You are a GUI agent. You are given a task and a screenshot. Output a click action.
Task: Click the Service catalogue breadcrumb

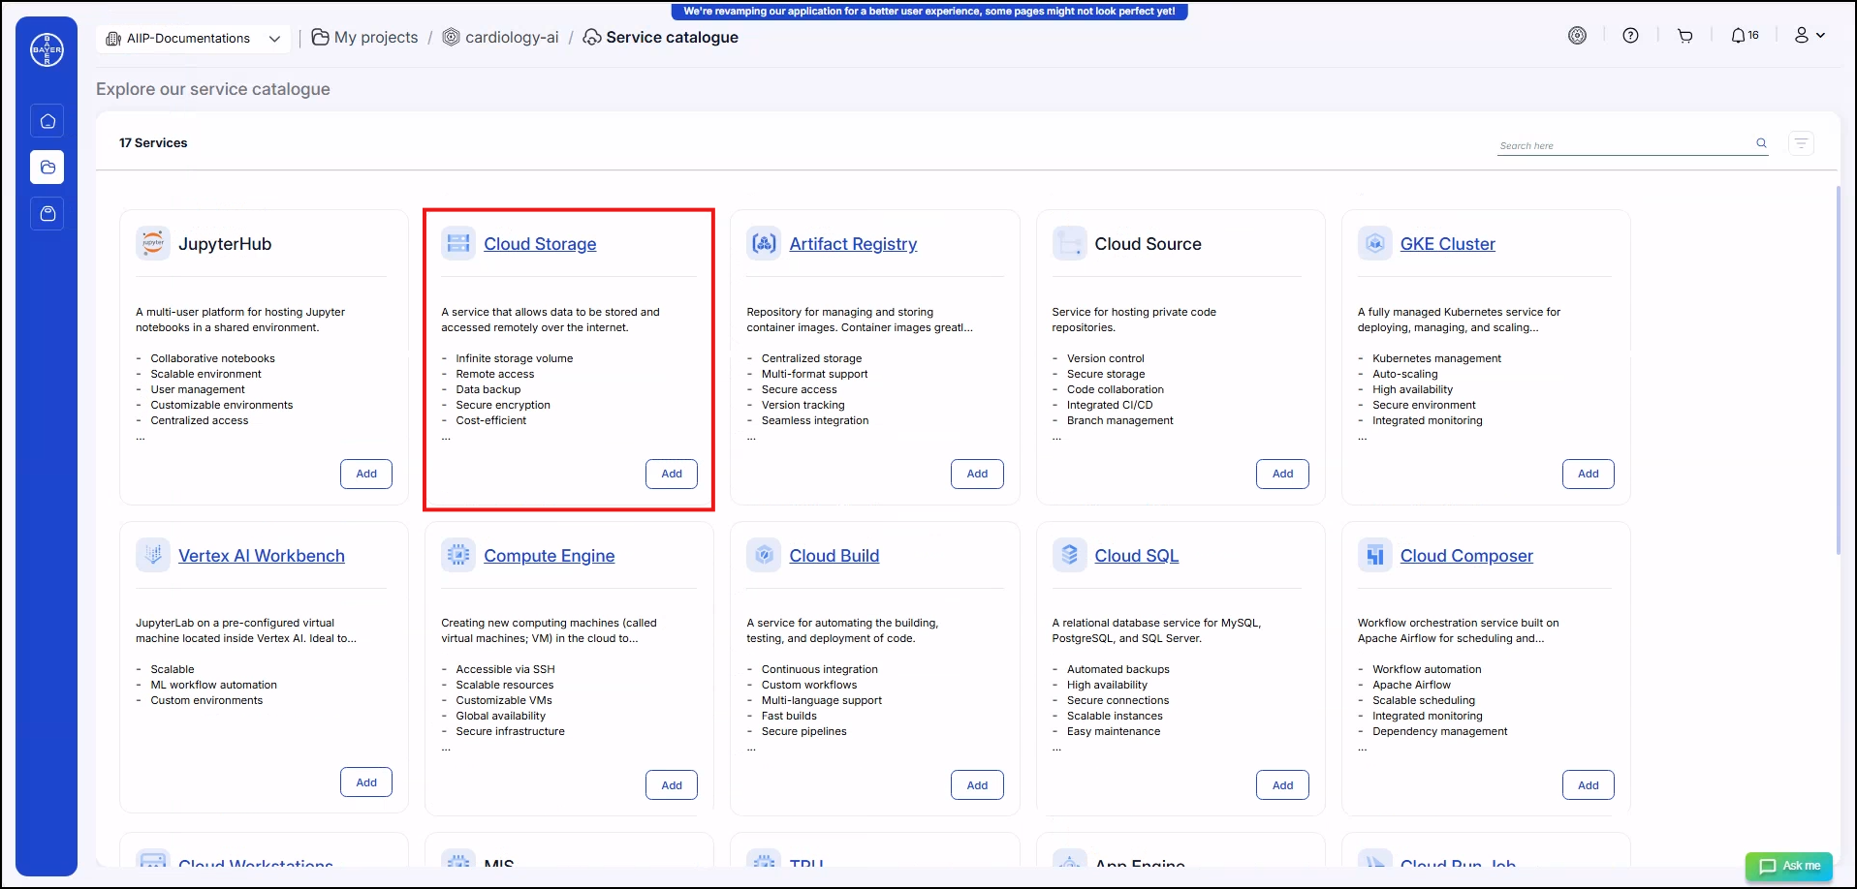click(660, 38)
